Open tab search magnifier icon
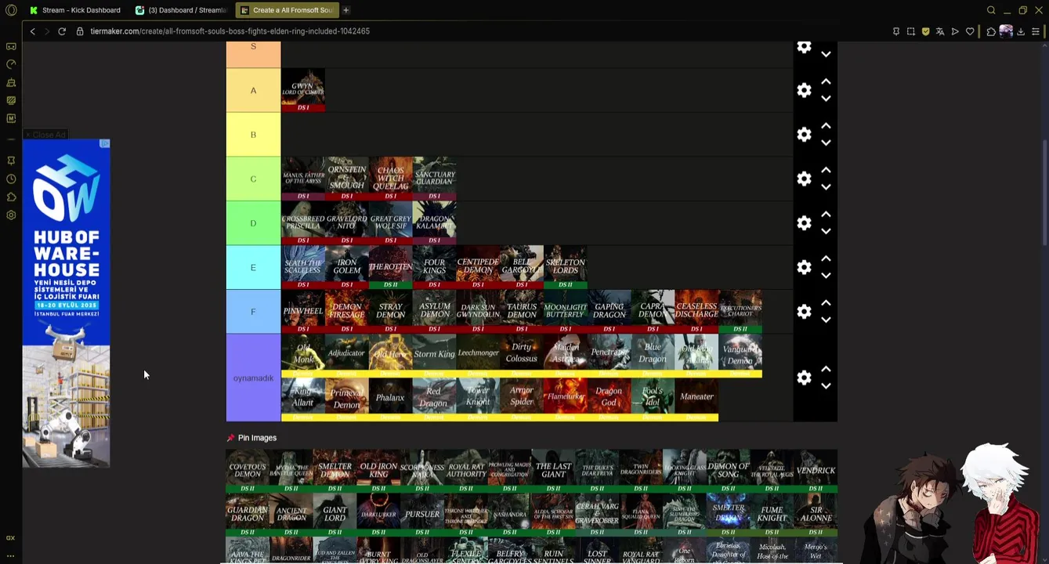The image size is (1049, 564). click(991, 10)
